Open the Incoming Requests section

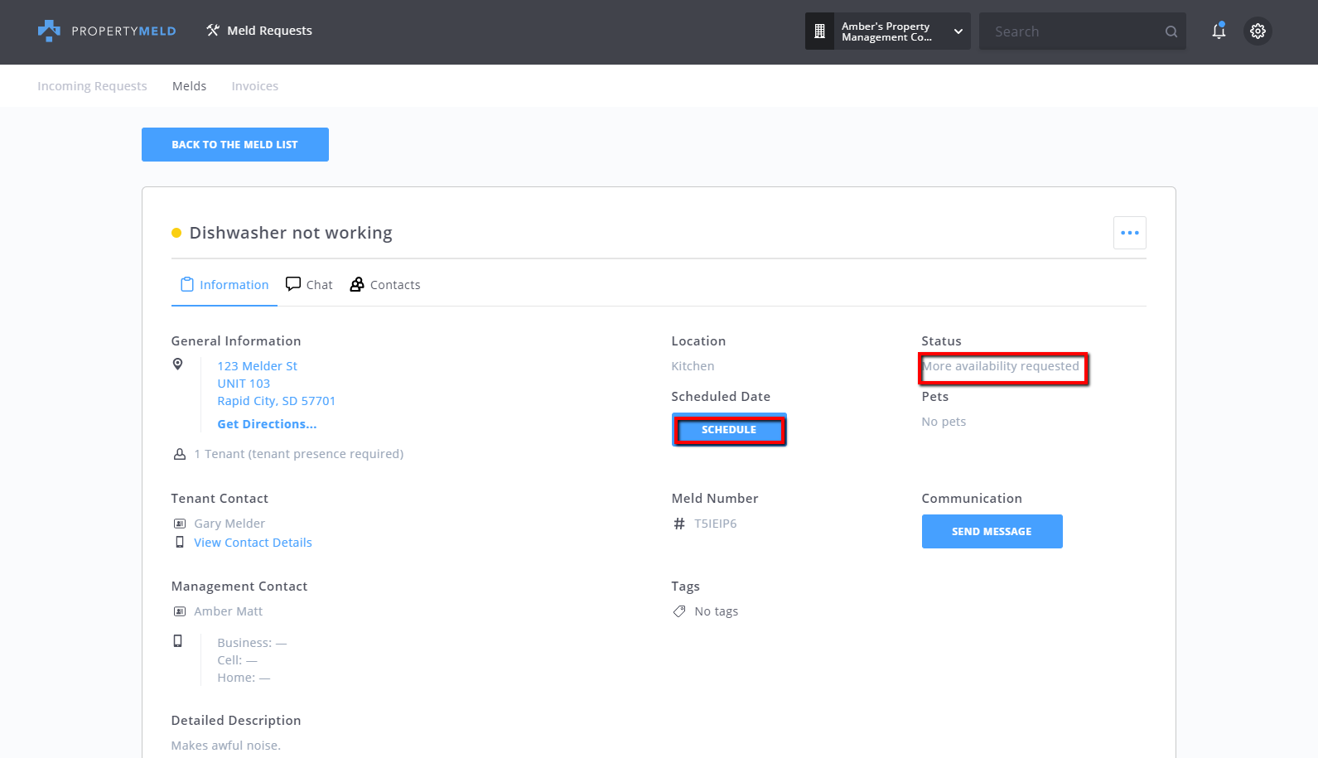pyautogui.click(x=92, y=86)
